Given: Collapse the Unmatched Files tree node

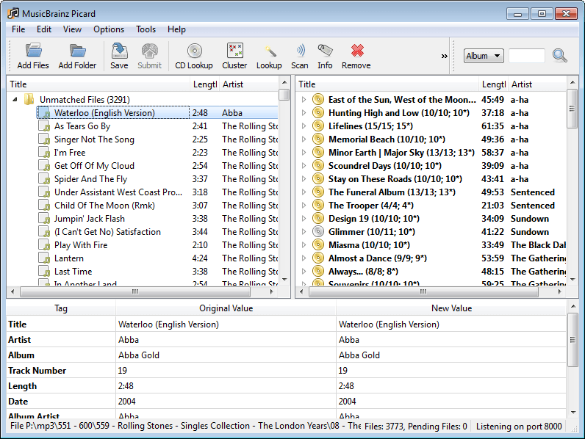Looking at the screenshot, I should point(15,100).
